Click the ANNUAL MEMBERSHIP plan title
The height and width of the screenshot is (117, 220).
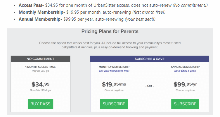tap(185, 67)
